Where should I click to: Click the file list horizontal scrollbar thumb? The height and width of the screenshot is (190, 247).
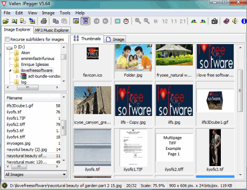(x=19, y=167)
